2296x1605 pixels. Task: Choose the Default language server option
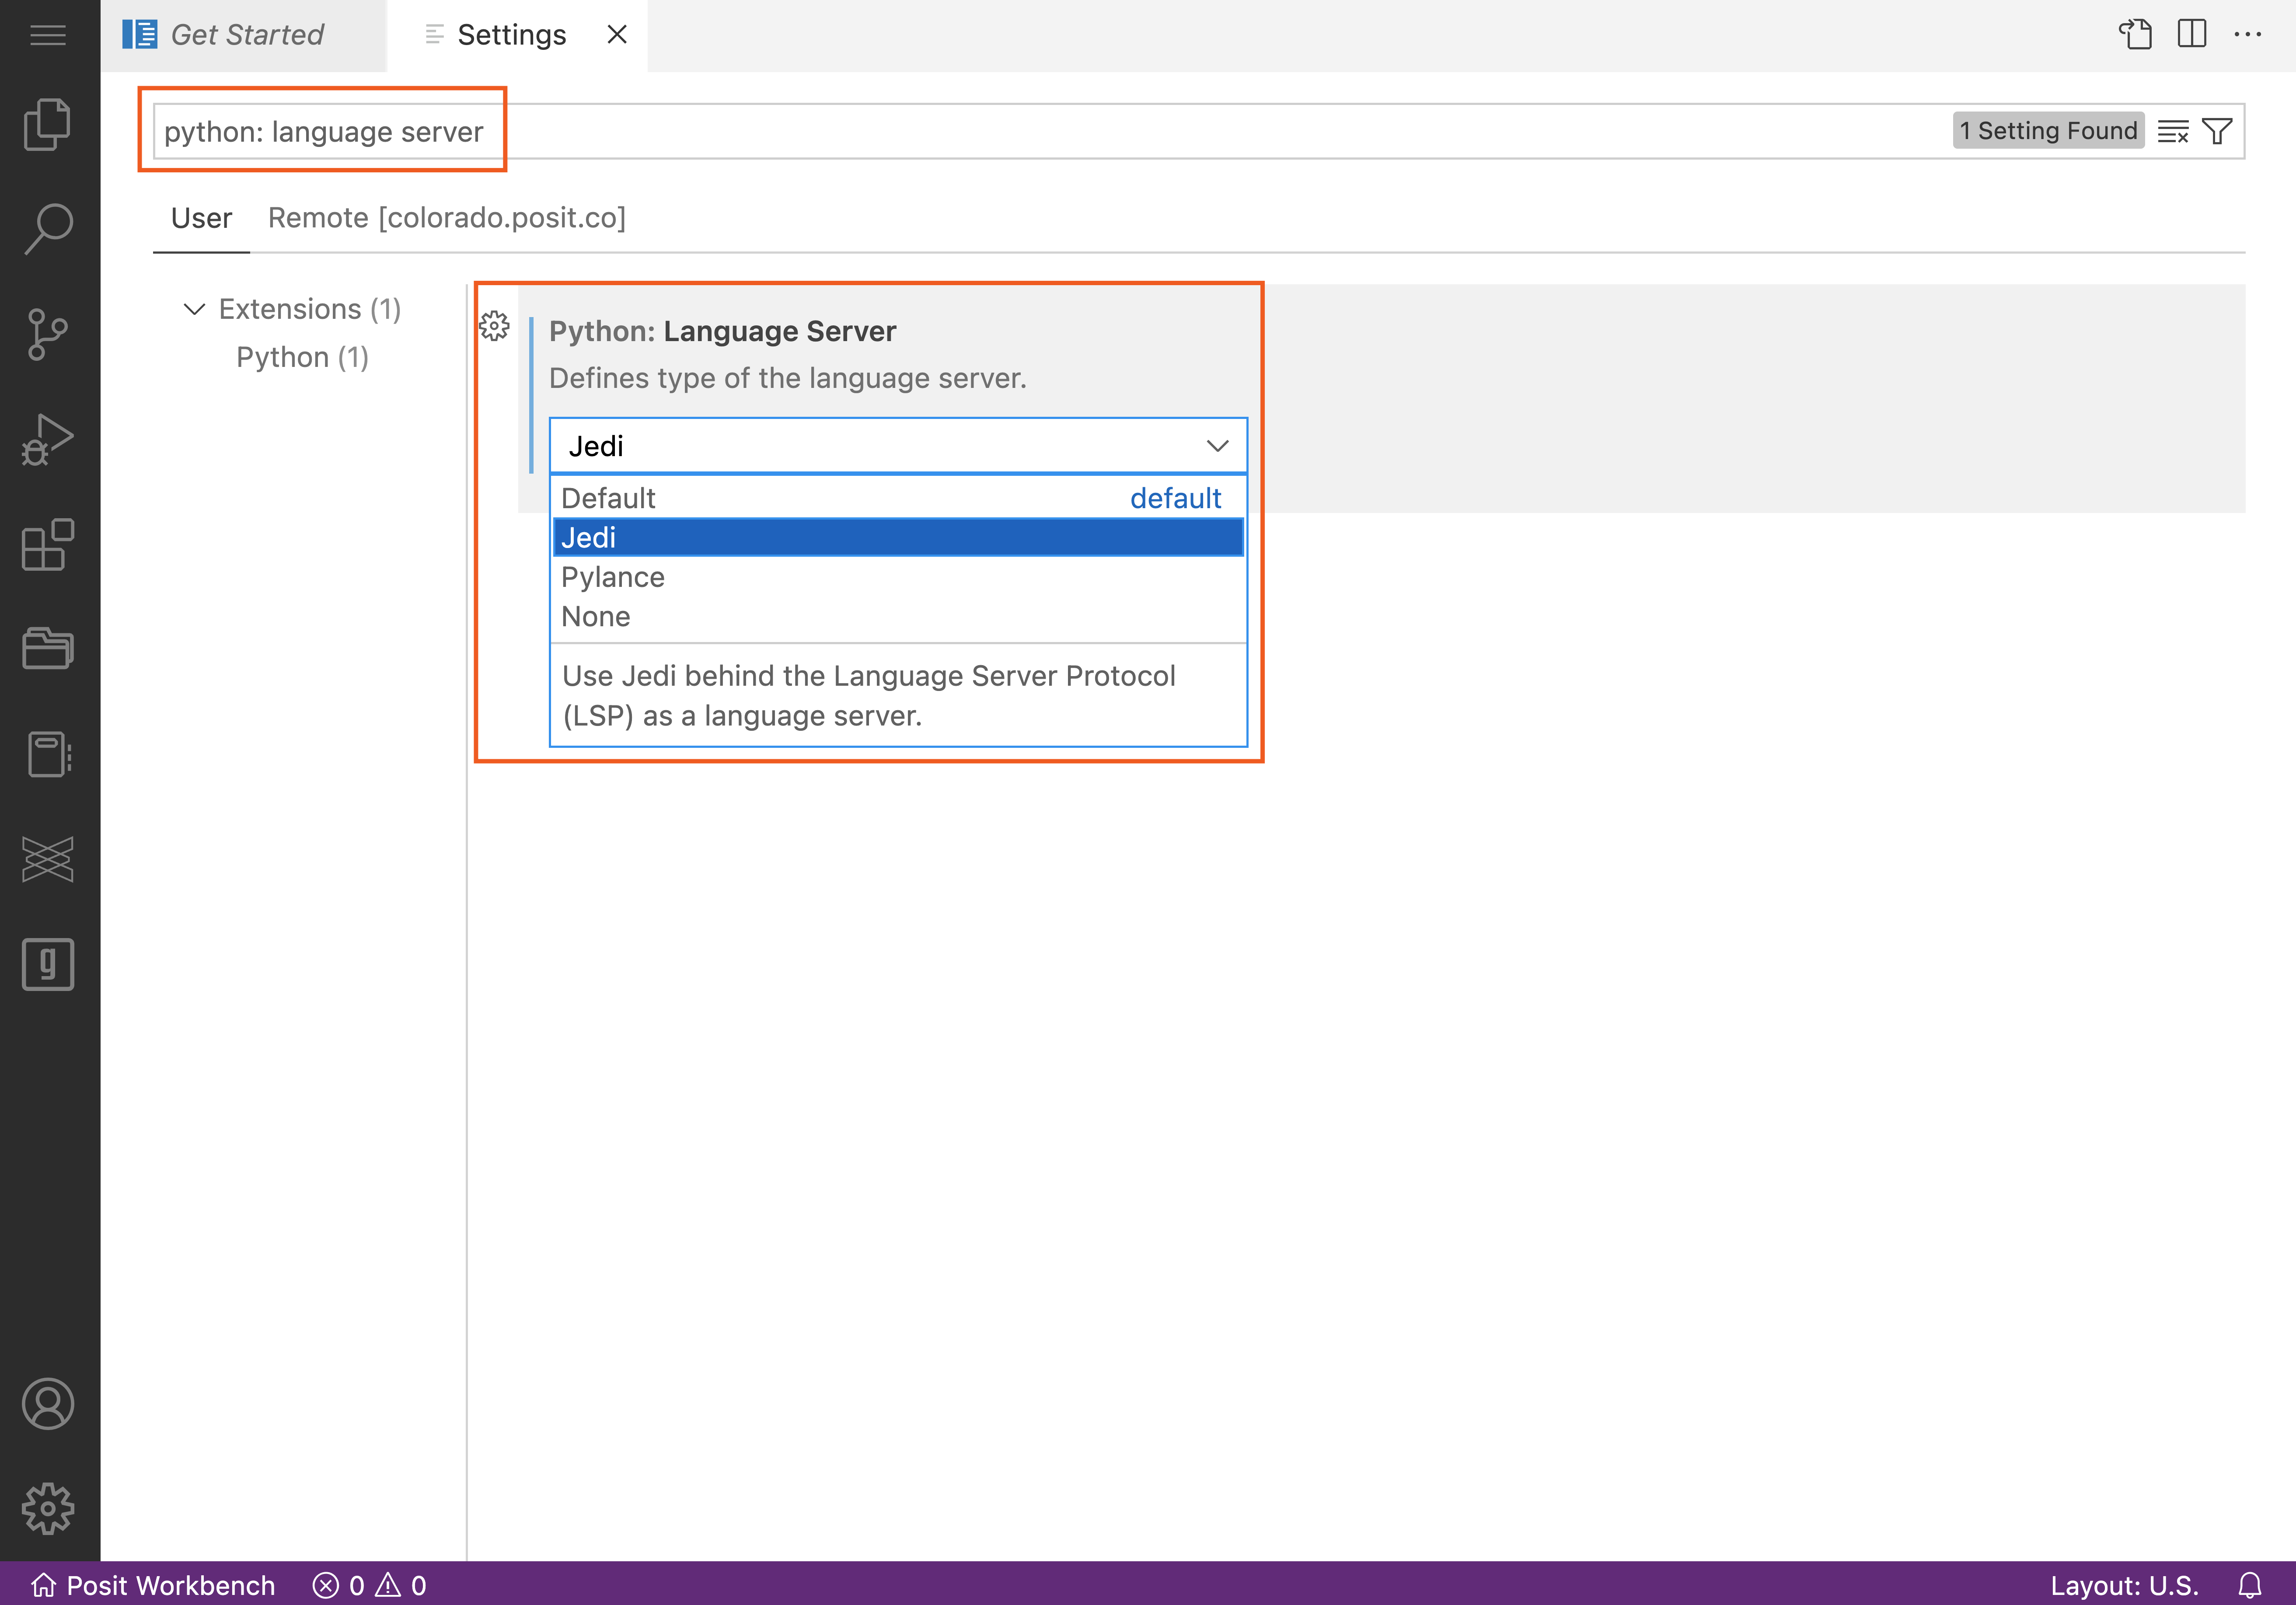point(898,498)
